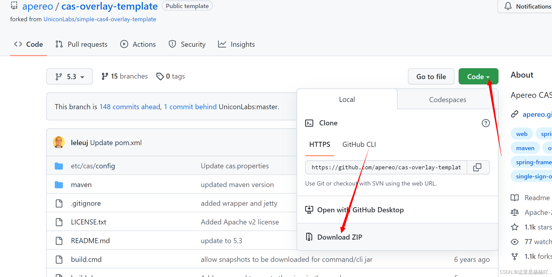The width and height of the screenshot is (552, 277).
Task: Open the 'Added Apache v2 license' commit message
Action: click(x=240, y=222)
